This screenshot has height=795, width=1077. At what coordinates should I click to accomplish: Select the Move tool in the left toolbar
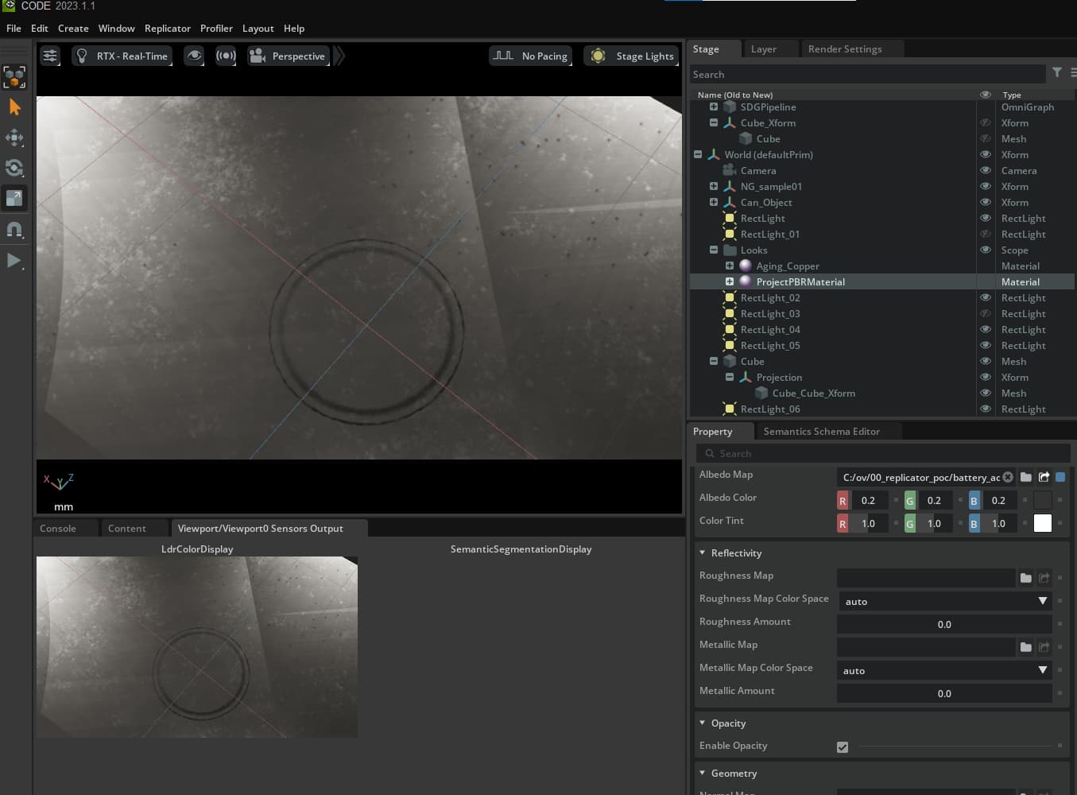14,138
